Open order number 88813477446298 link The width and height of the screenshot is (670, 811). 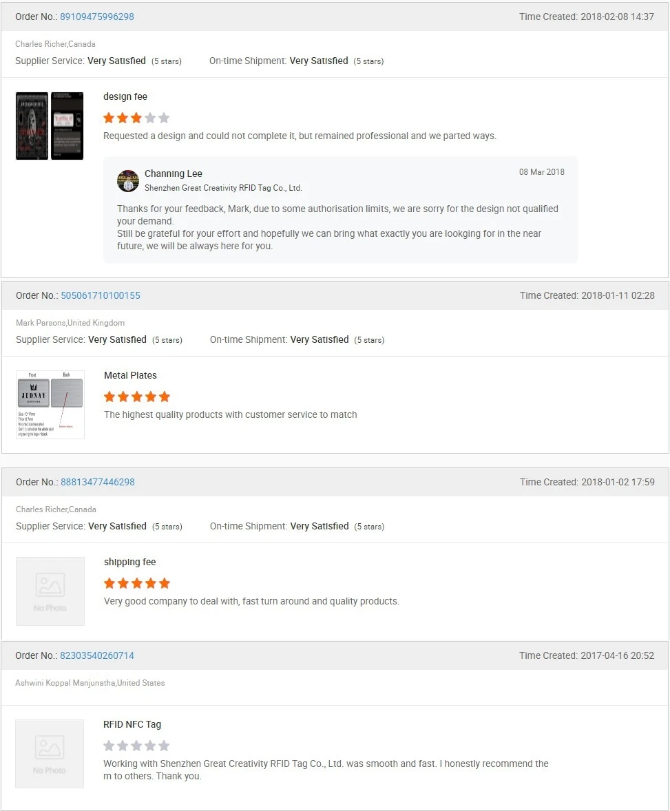[98, 482]
